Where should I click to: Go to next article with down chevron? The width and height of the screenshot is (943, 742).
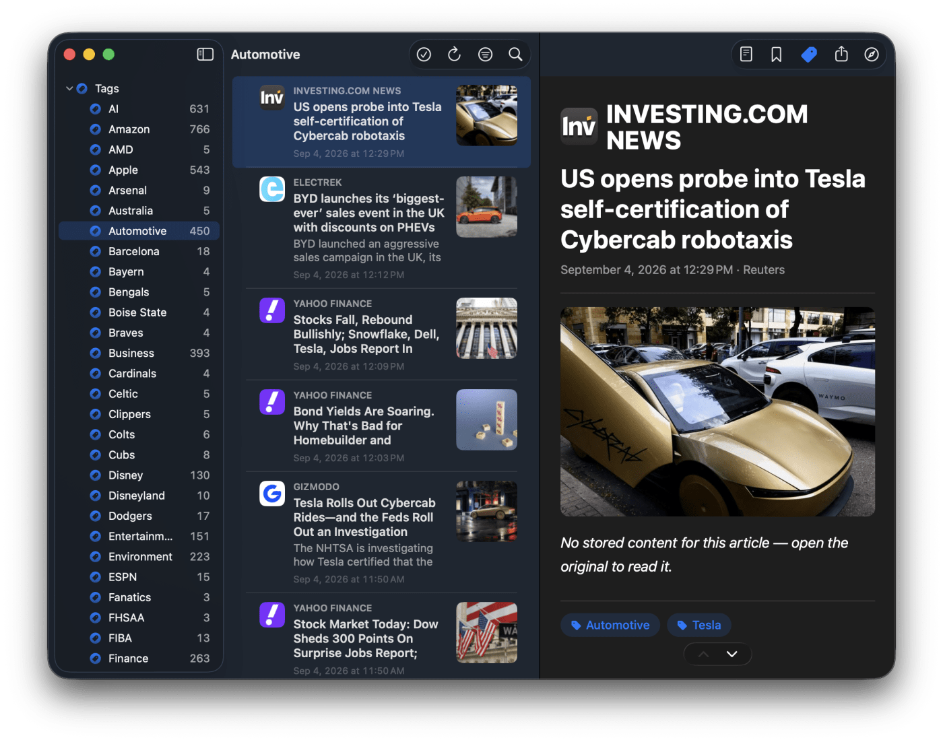click(x=732, y=654)
